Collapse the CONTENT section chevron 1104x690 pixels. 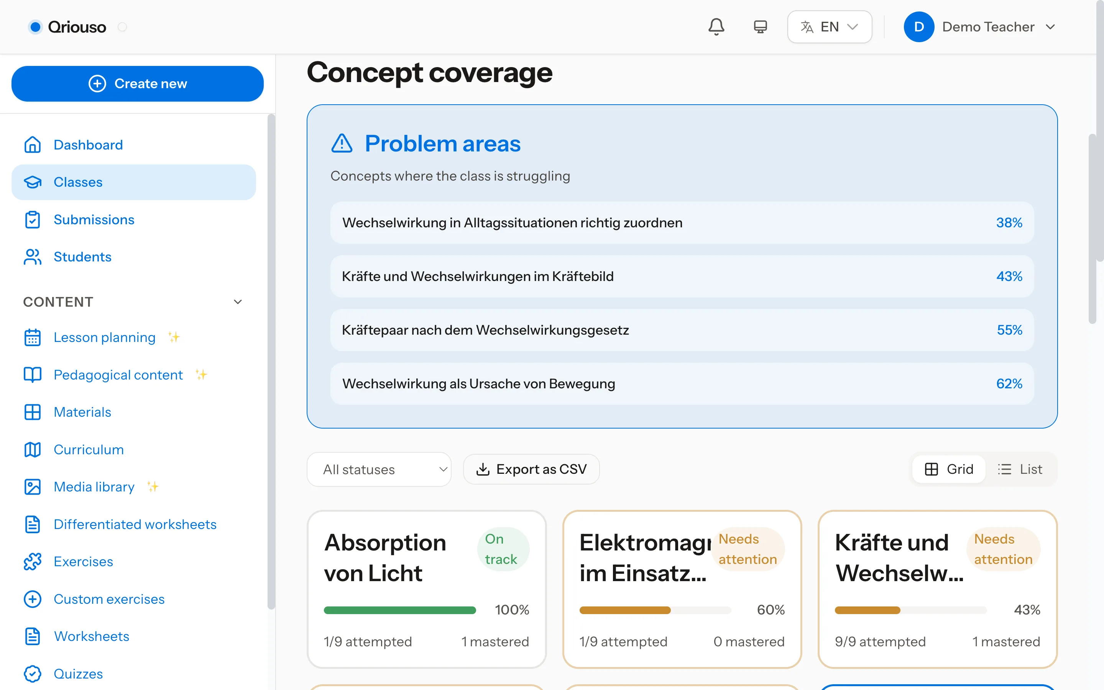(238, 302)
